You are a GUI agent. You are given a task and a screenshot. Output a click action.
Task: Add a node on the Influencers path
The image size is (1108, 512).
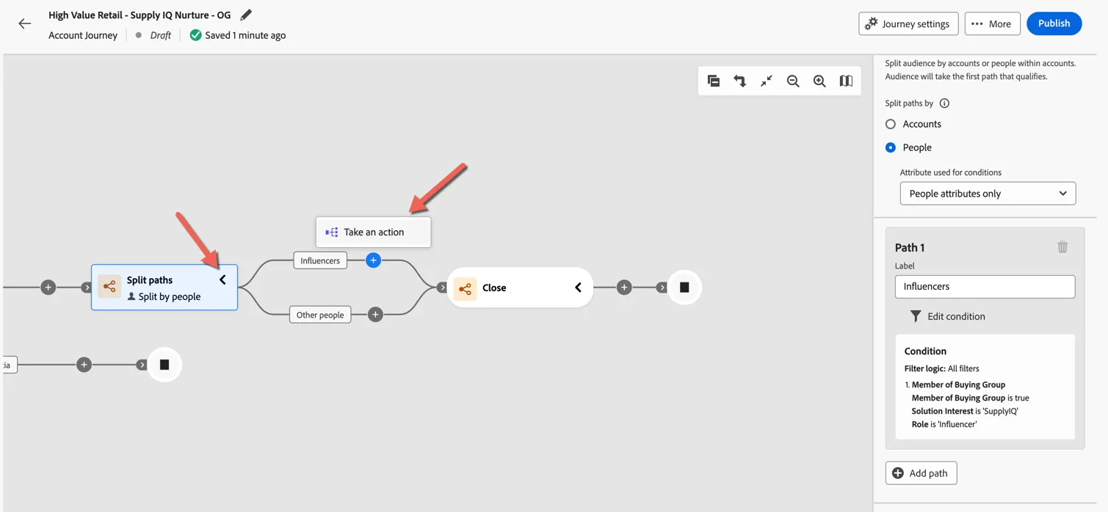coord(373,260)
